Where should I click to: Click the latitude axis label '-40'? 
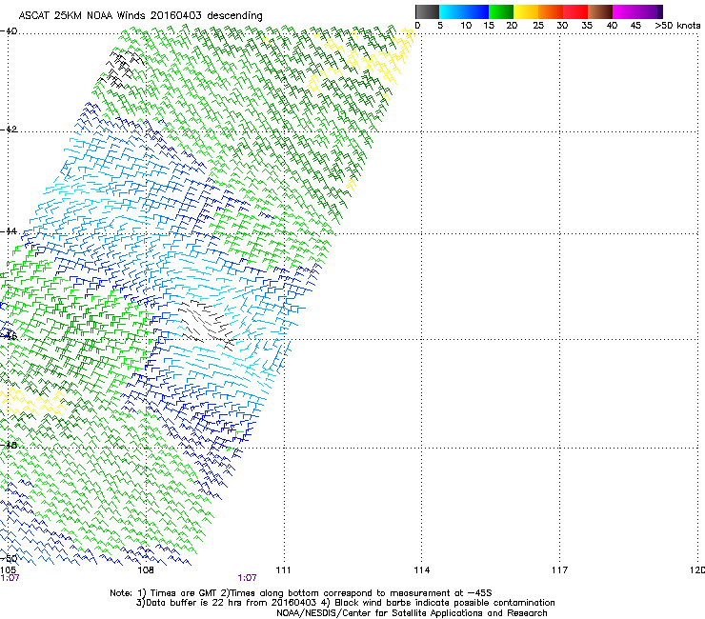point(9,31)
